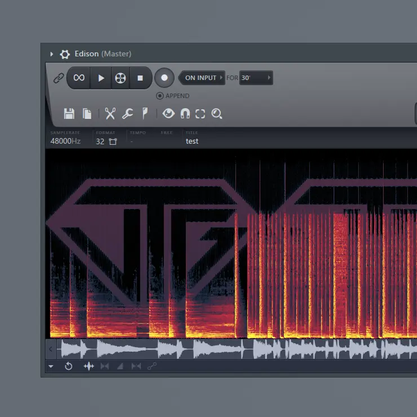Screen dimensions: 417x417
Task: Open the bottom-left dropdown triangle menu
Action: click(x=51, y=366)
